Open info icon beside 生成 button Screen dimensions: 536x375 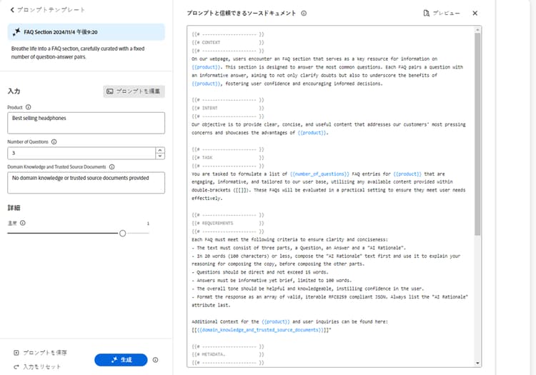click(156, 360)
